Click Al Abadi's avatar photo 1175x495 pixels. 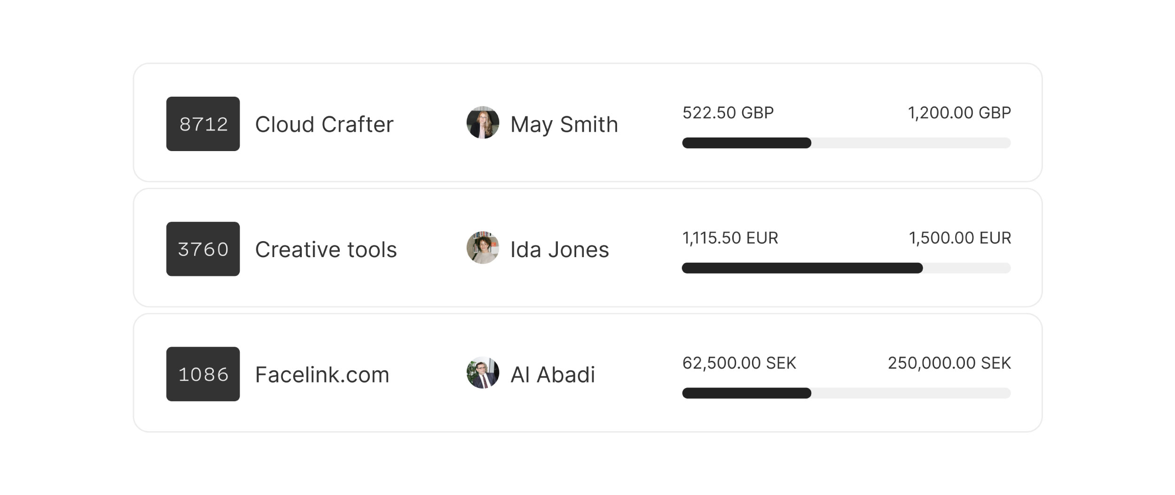click(x=483, y=373)
